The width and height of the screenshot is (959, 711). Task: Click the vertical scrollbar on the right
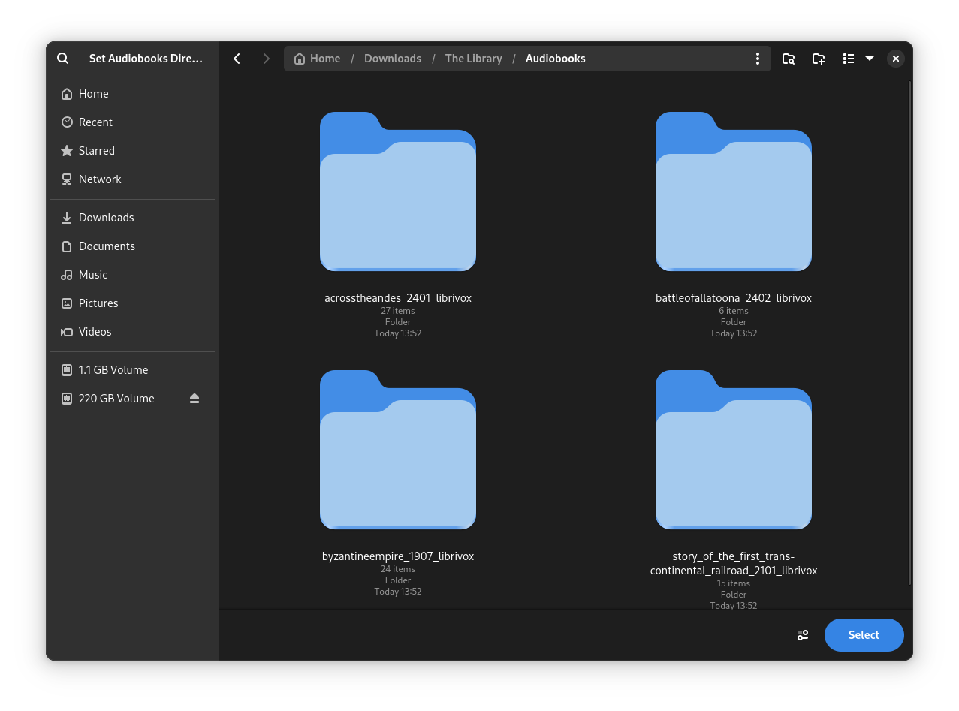[909, 330]
